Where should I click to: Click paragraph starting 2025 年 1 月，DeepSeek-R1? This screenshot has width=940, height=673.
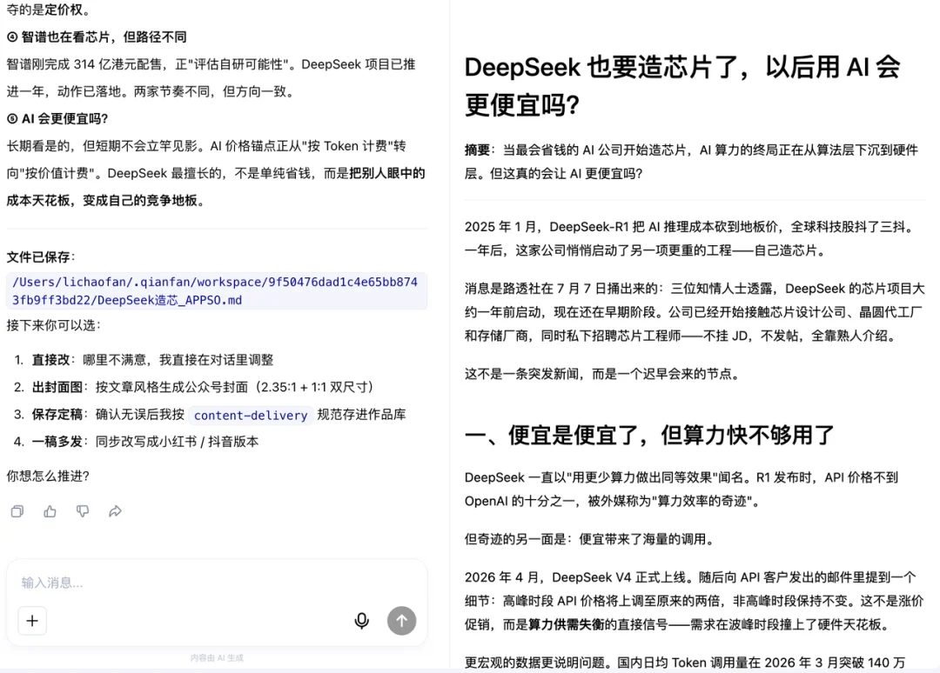690,238
